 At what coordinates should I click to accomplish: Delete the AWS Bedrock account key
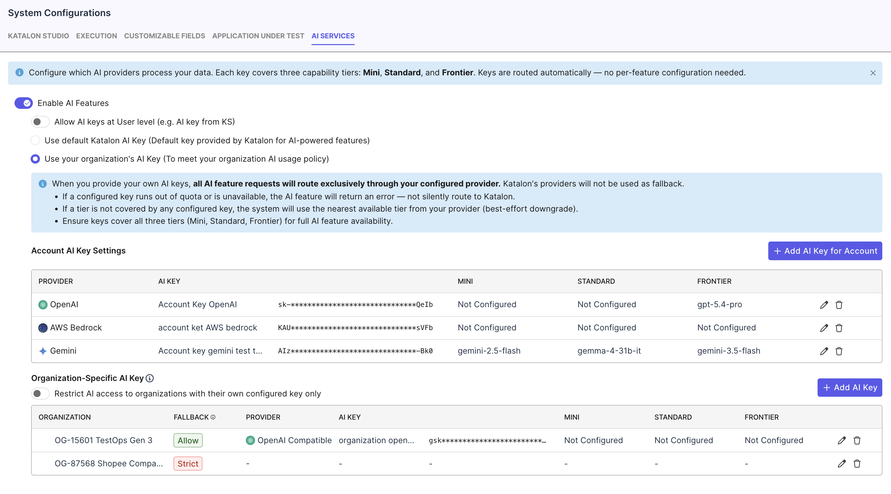coord(839,328)
